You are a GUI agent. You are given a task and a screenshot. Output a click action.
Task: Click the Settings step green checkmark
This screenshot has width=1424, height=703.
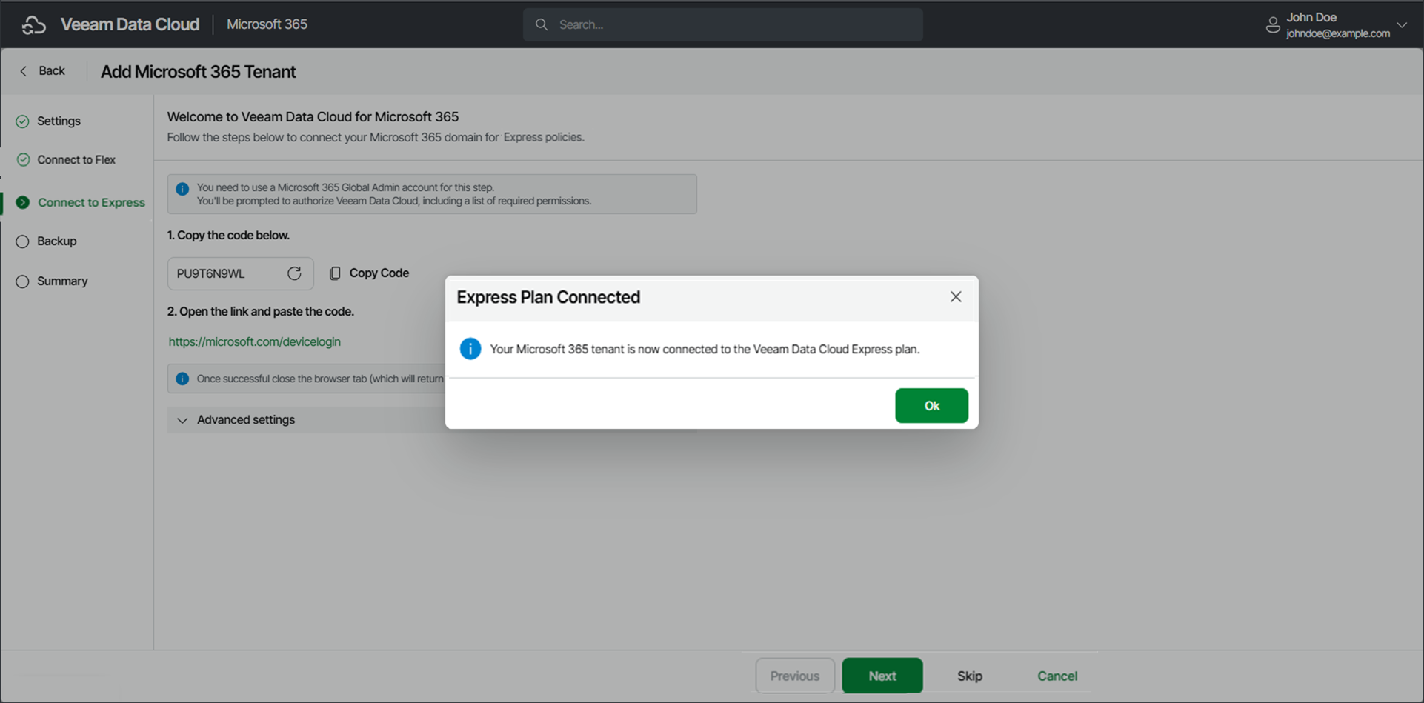point(23,121)
